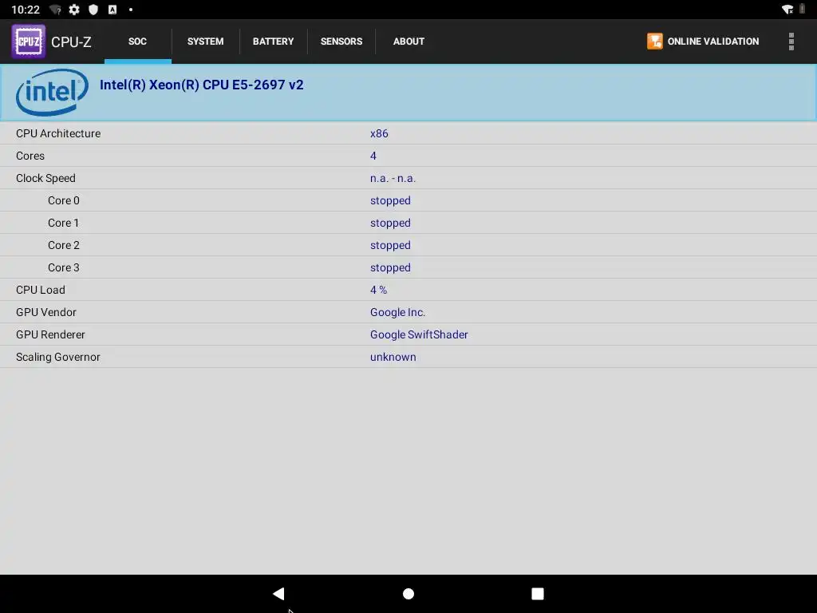Viewport: 817px width, 613px height.
Task: Click the 'stopped' value for Core 2
Action: click(x=390, y=246)
